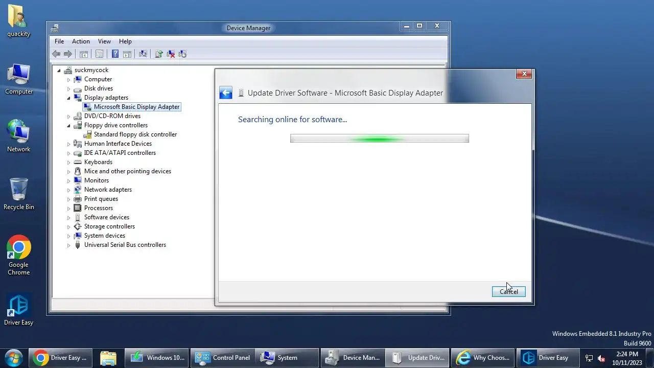The height and width of the screenshot is (368, 654).
Task: Open File Explorer from the taskbar
Action: point(108,358)
